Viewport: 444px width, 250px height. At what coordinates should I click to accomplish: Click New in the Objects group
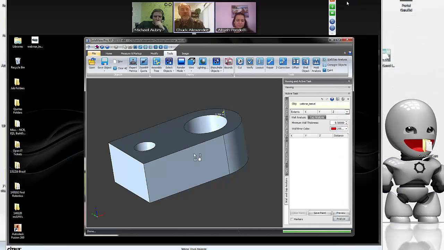coord(118,61)
